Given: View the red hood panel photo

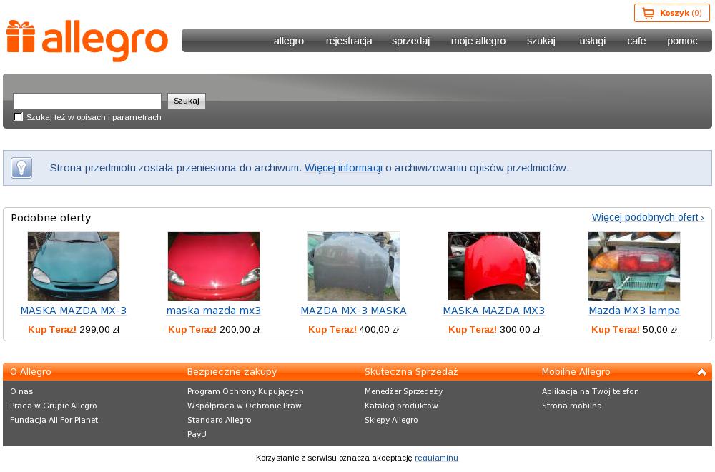Looking at the screenshot, I should 494,266.
